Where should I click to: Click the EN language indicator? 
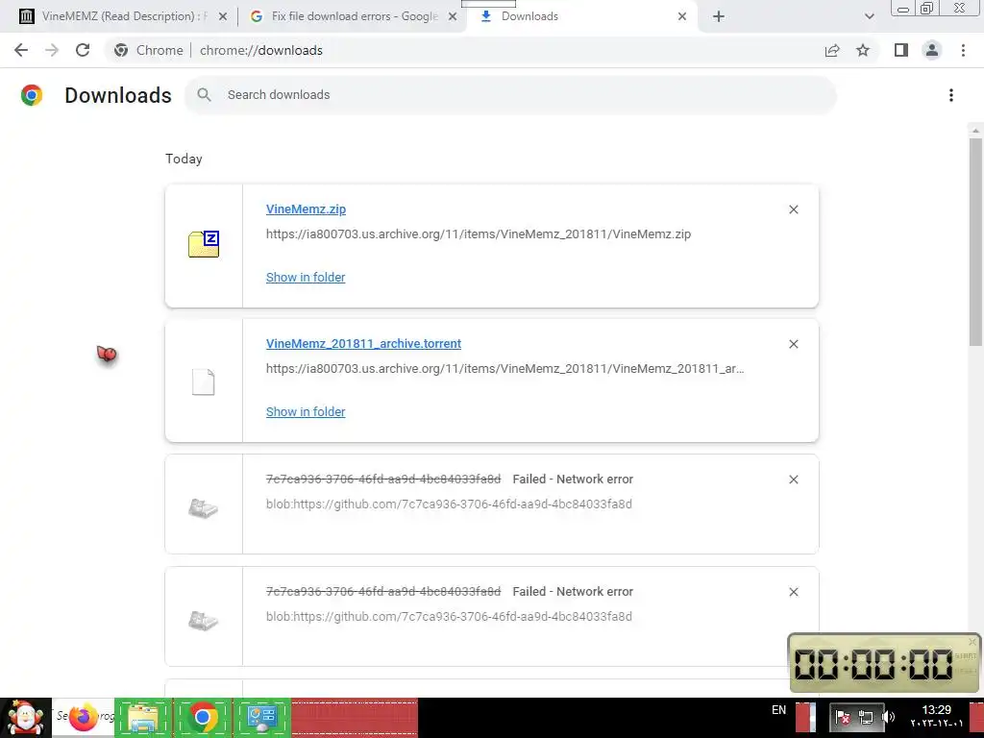pos(778,710)
